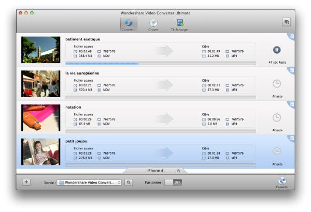Click the la vie européenne title
Viewport: 311px width, 212px height.
click(x=82, y=73)
